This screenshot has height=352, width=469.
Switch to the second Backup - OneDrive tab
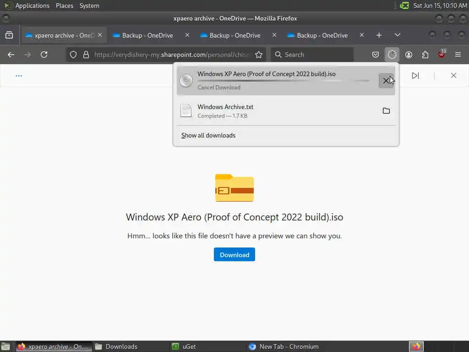tap(235, 35)
